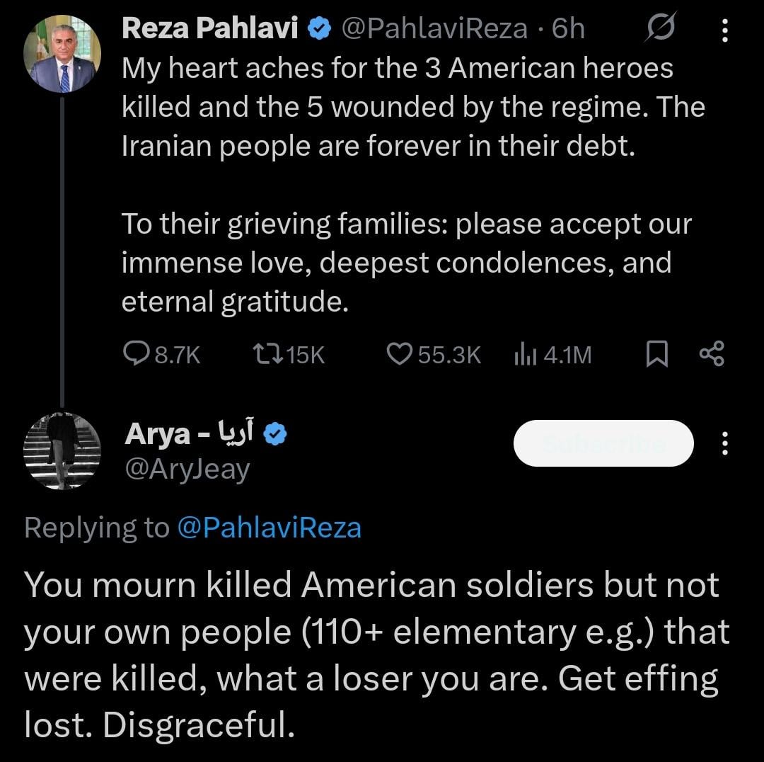Click the verified badge next to Arya

pos(274,434)
